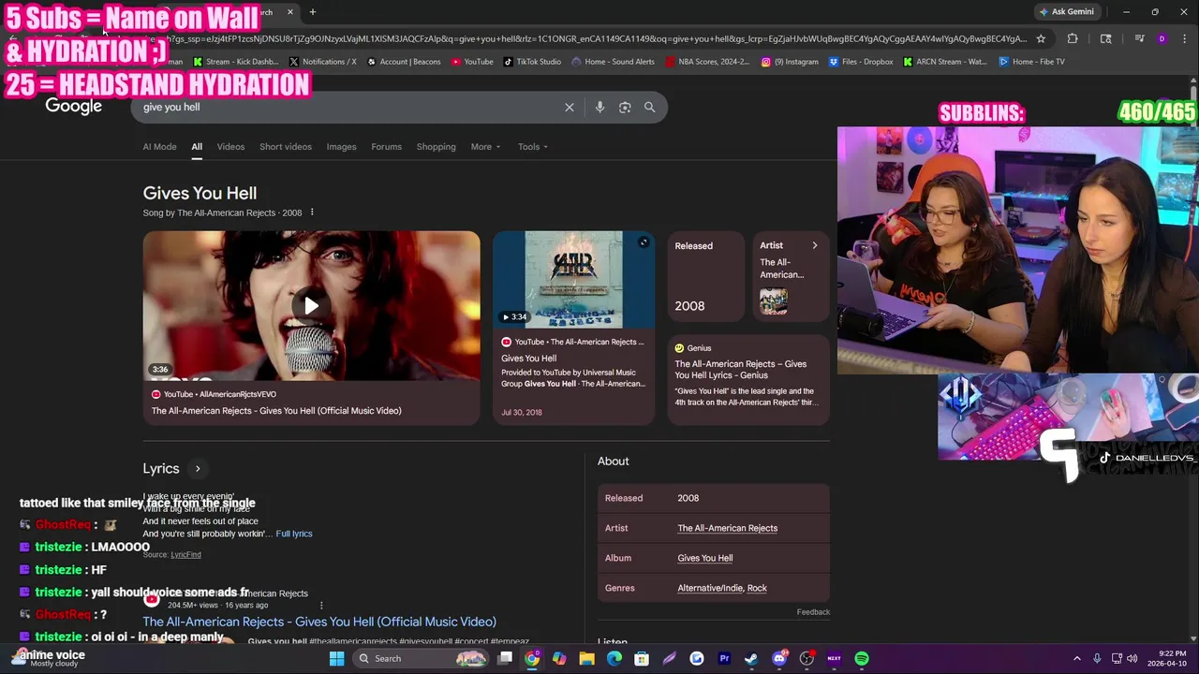Click the Released 2008 card
Screen dimensions: 1199x674
(x=705, y=276)
